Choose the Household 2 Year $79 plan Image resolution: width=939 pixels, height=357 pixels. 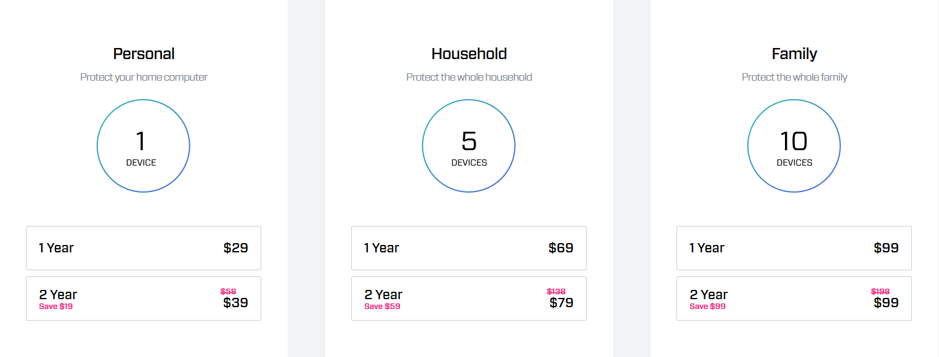[x=469, y=299]
